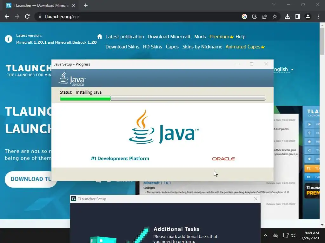The width and height of the screenshot is (325, 243).
Task: Click the large Java logo in setup
Action: [x=164, y=127]
